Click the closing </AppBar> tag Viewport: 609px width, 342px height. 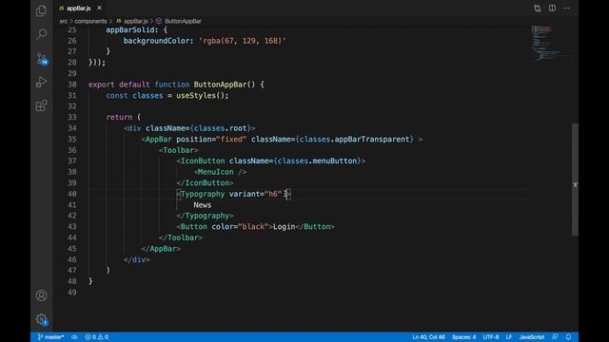click(161, 249)
